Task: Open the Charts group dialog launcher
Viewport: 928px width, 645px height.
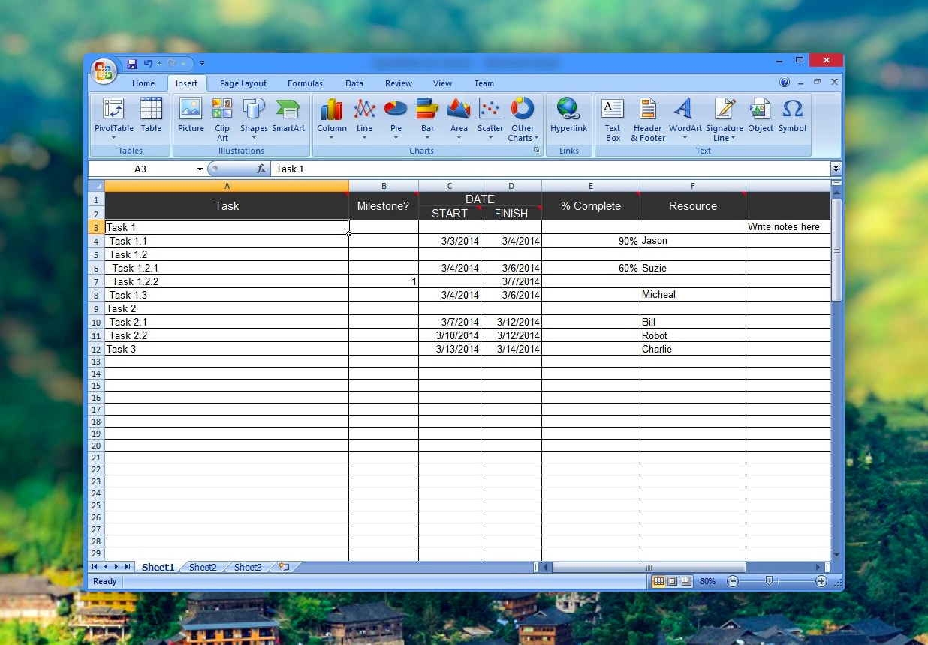Action: [537, 151]
